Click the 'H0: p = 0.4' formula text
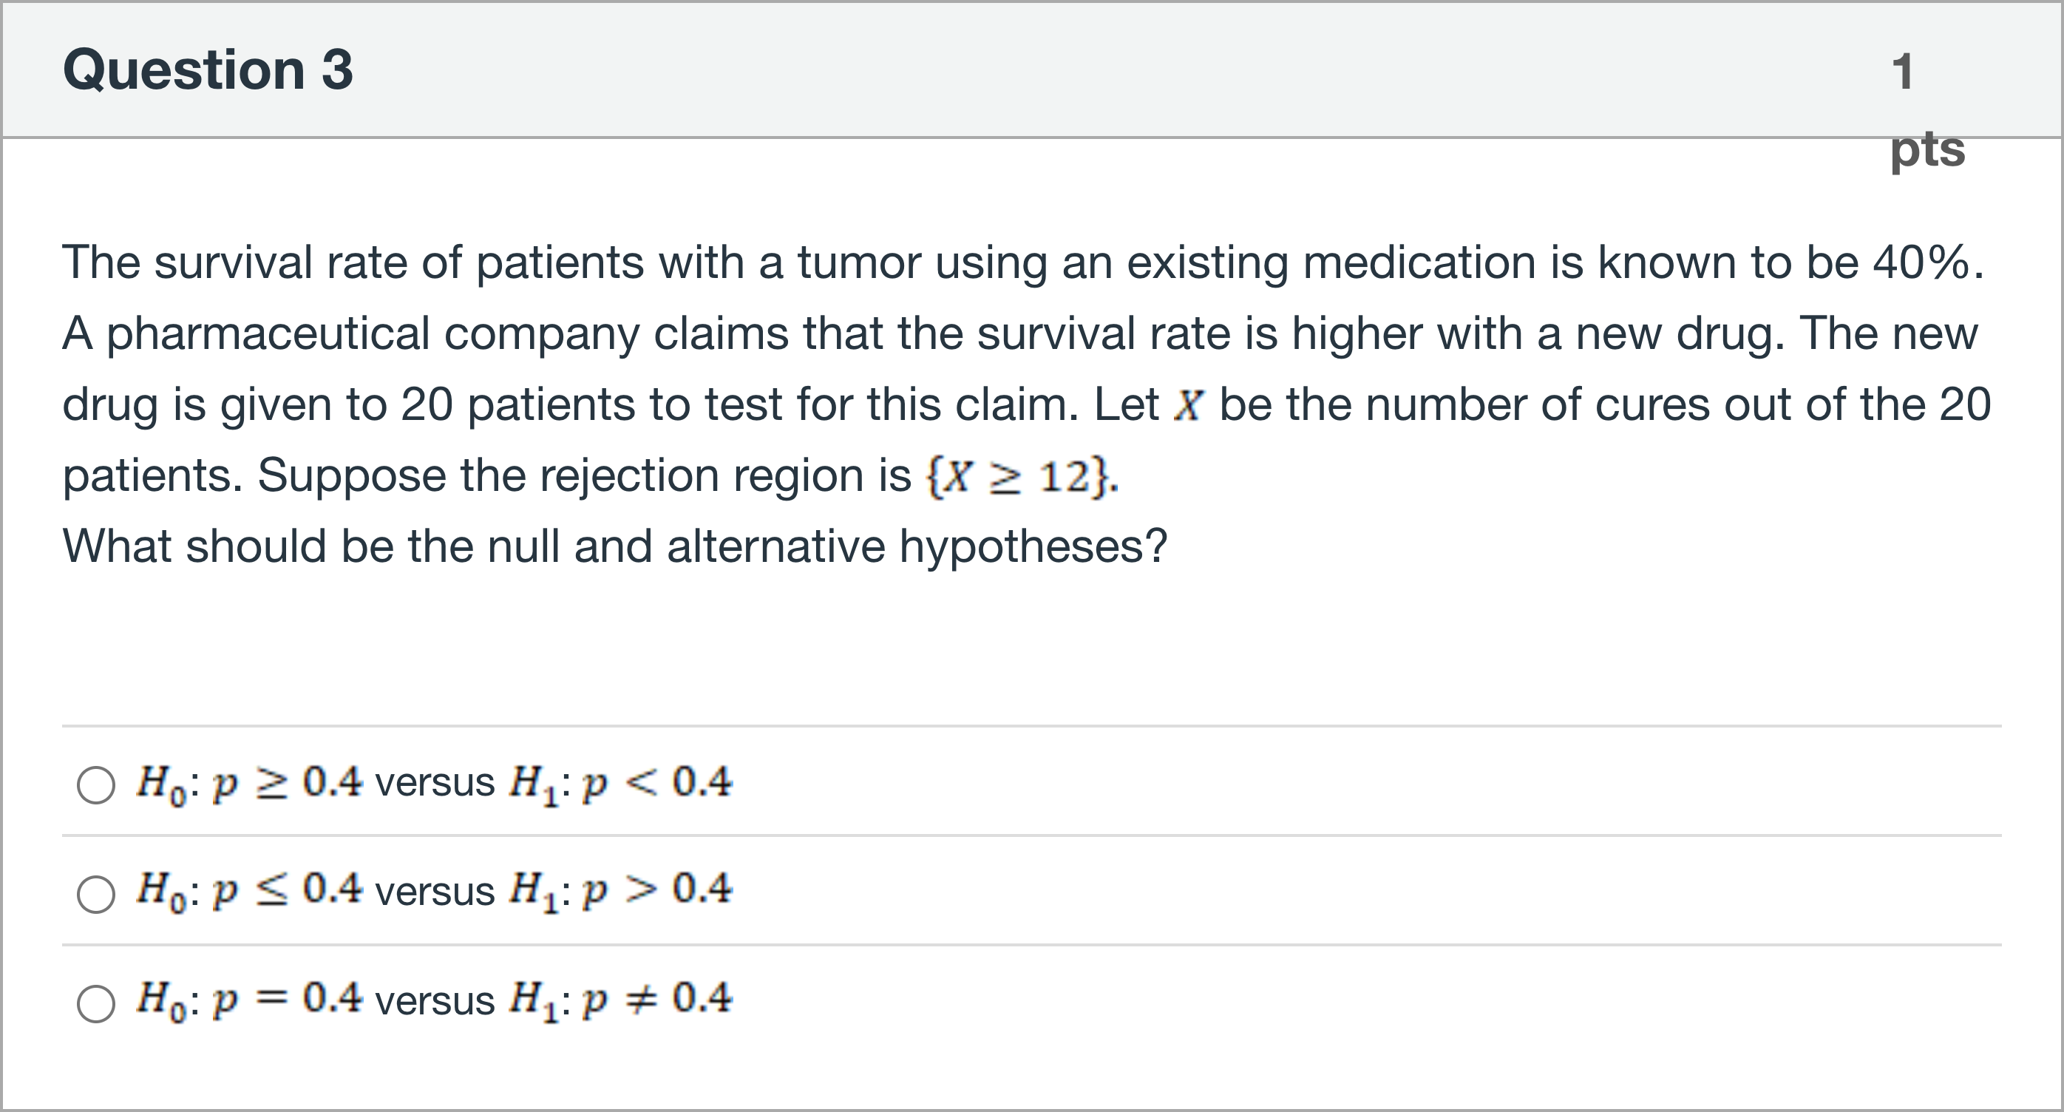The image size is (2064, 1112). pos(248,1000)
